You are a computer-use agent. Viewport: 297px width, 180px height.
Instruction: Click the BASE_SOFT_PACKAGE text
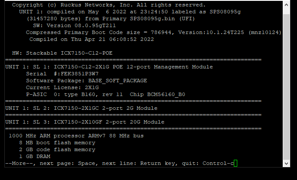(x=117, y=81)
